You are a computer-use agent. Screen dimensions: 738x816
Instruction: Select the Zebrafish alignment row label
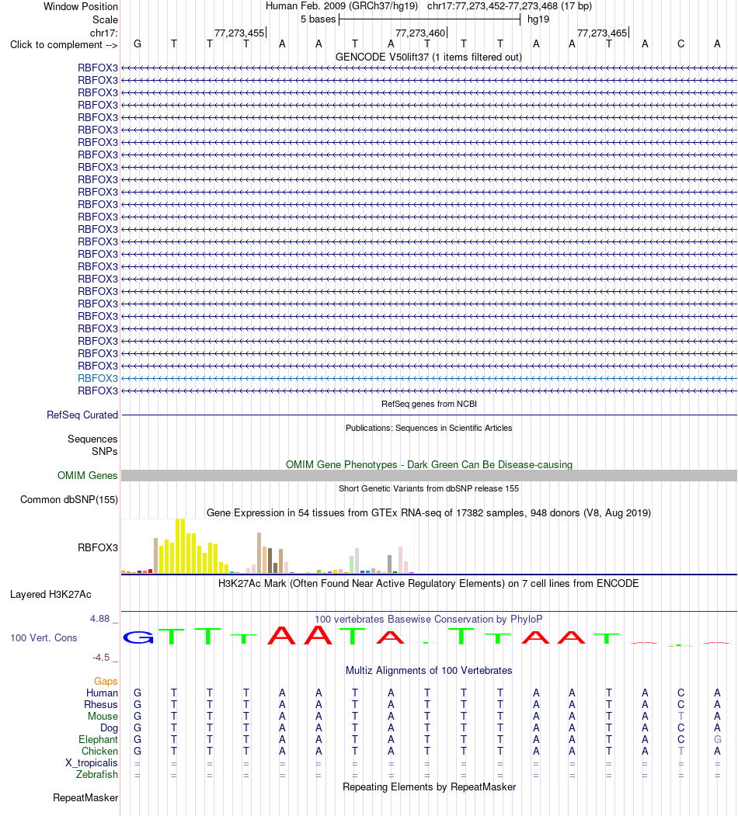pos(97,774)
